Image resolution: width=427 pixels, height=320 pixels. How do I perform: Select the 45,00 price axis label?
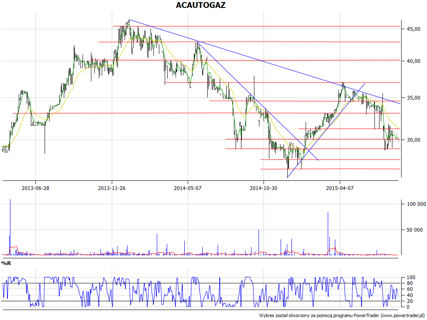click(x=414, y=29)
